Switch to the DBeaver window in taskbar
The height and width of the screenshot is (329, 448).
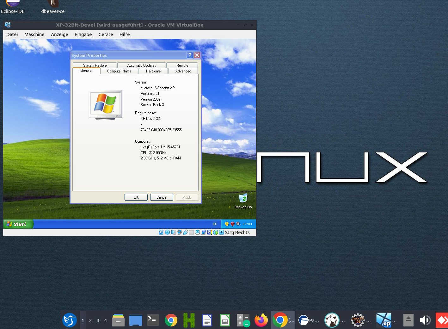(335, 320)
